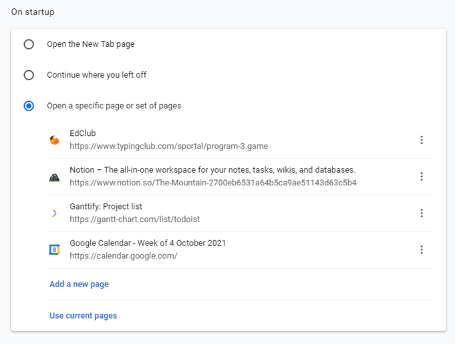Click the 'On startup' section heading
The width and height of the screenshot is (455, 344).
(33, 12)
